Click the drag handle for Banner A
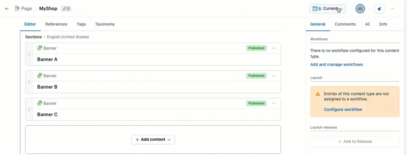 point(29,54)
